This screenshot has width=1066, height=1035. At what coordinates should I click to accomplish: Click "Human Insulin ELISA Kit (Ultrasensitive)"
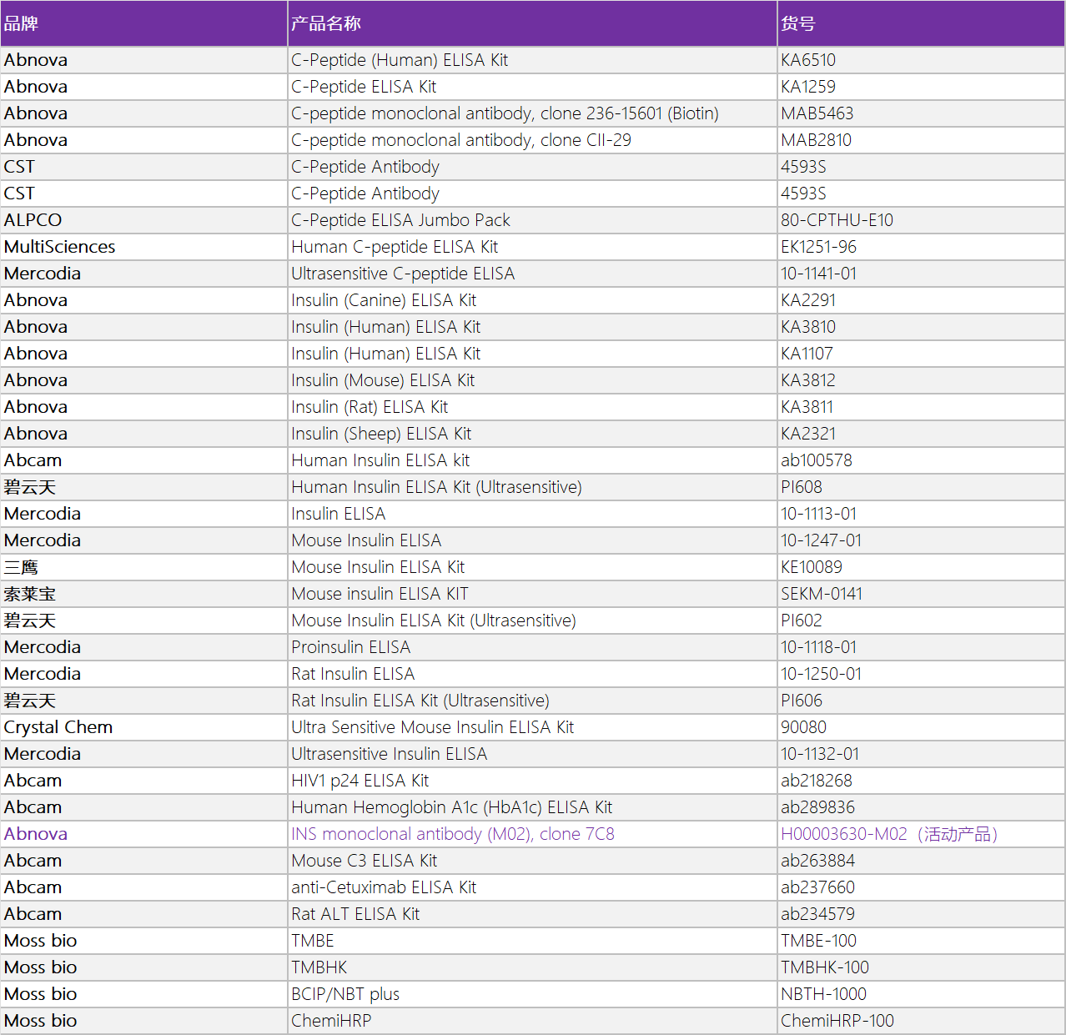(436, 487)
